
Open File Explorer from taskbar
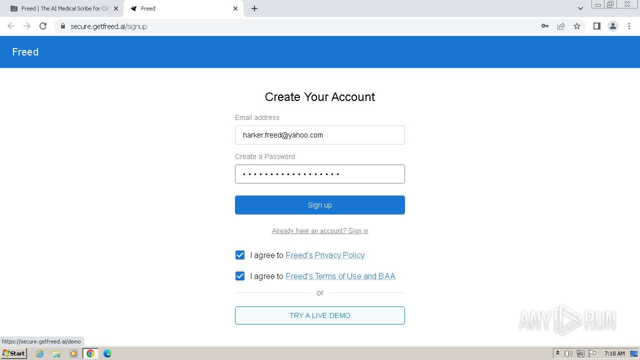(56, 353)
